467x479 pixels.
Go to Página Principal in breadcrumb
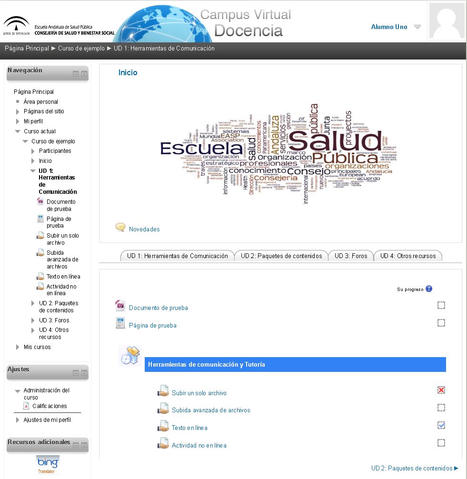point(27,48)
